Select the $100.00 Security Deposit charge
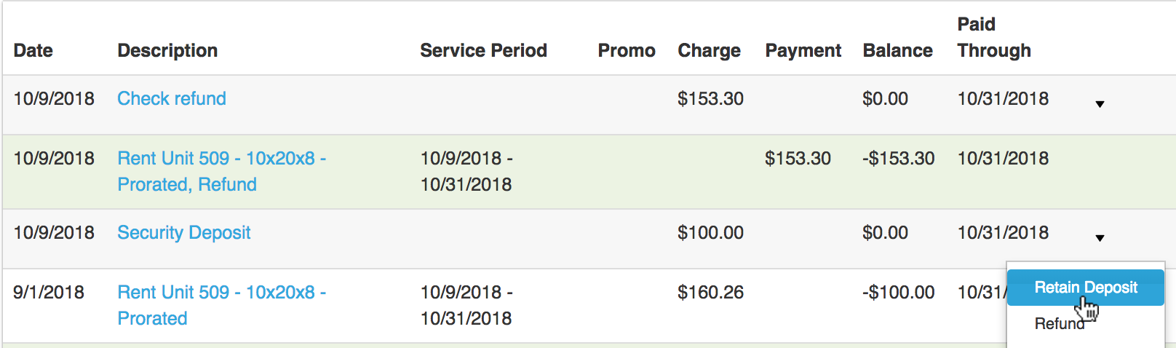This screenshot has width=1176, height=348. 710,232
